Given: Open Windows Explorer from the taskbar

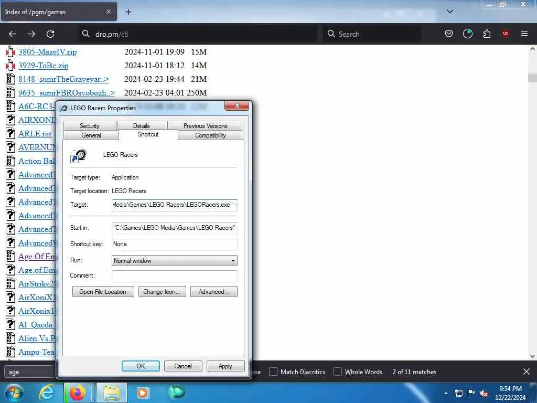Looking at the screenshot, I should click(112, 393).
